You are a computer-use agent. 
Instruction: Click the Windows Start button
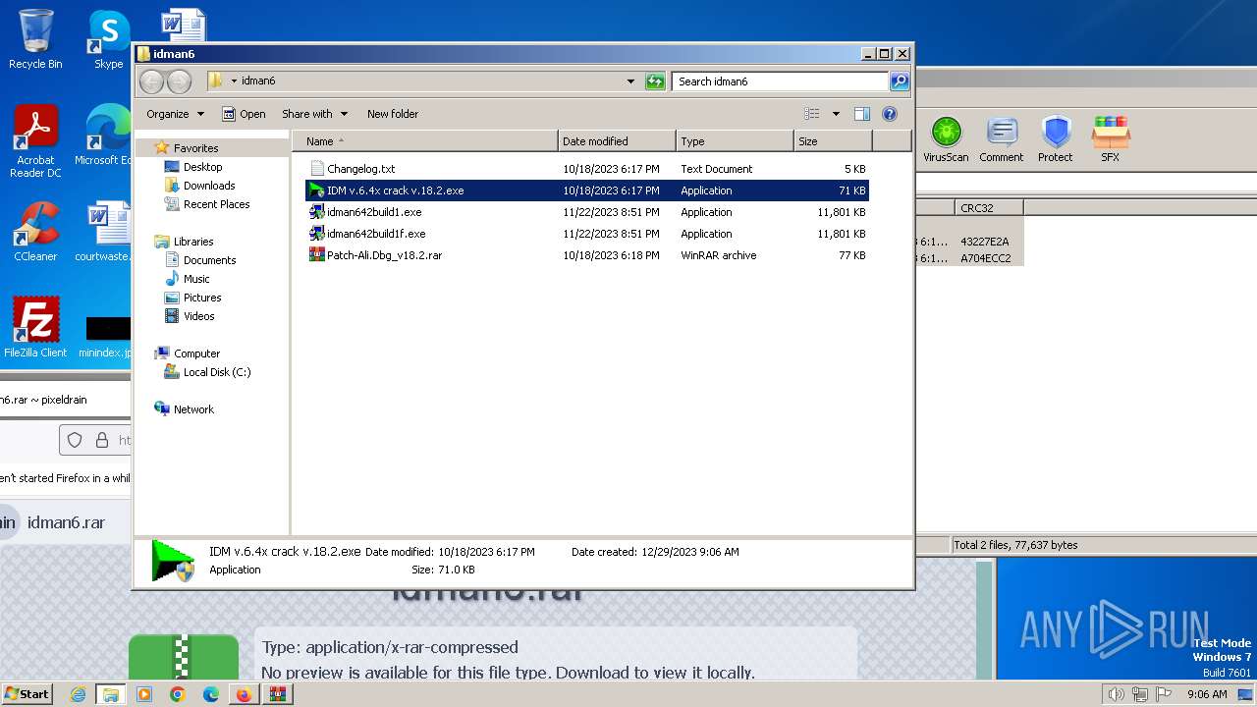[x=27, y=694]
